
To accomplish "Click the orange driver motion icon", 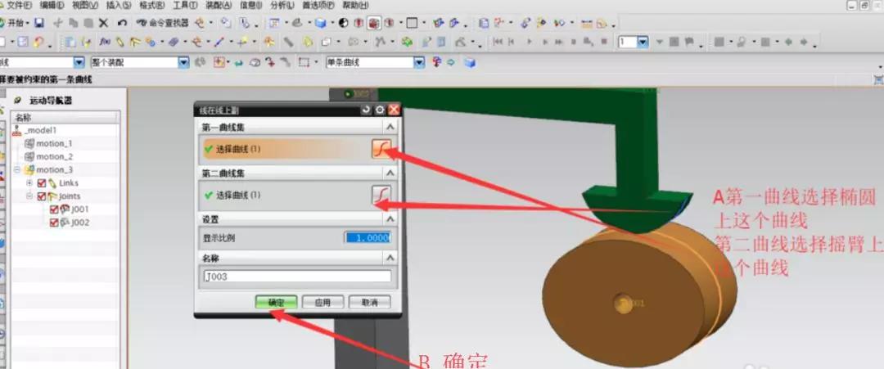I will (x=269, y=42).
